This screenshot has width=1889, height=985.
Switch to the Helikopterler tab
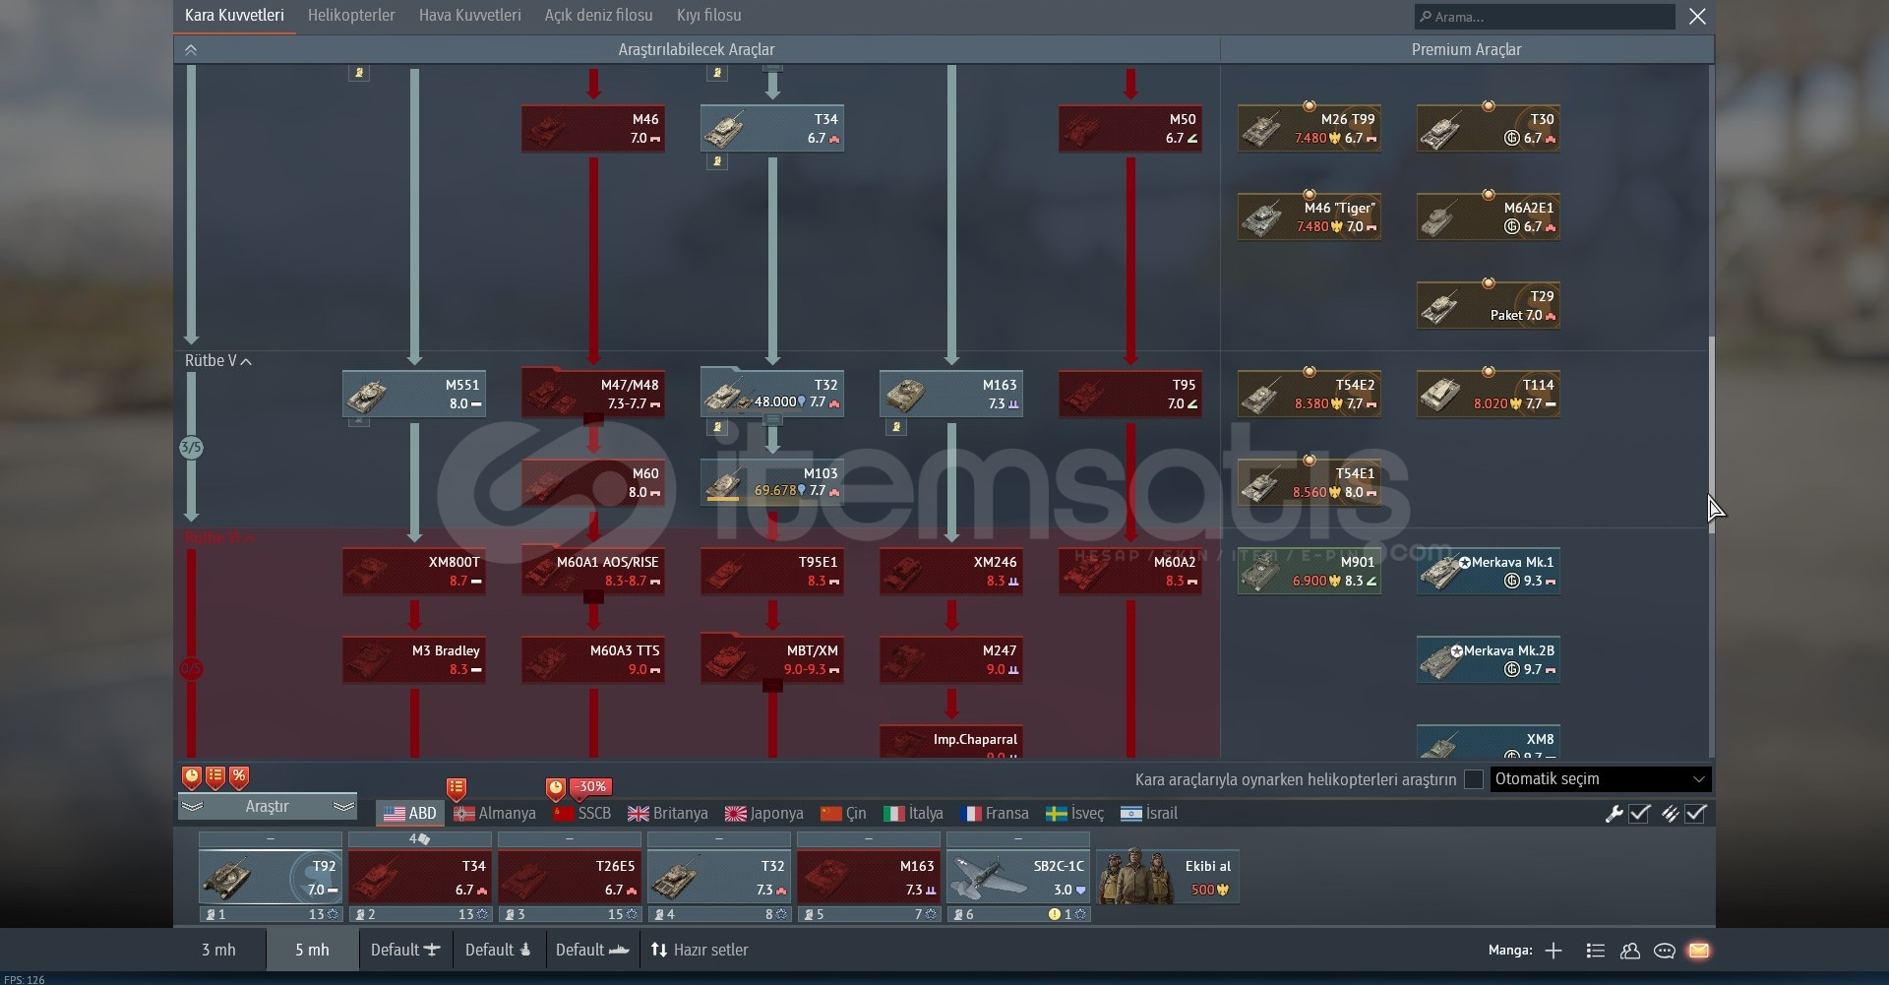pos(351,16)
